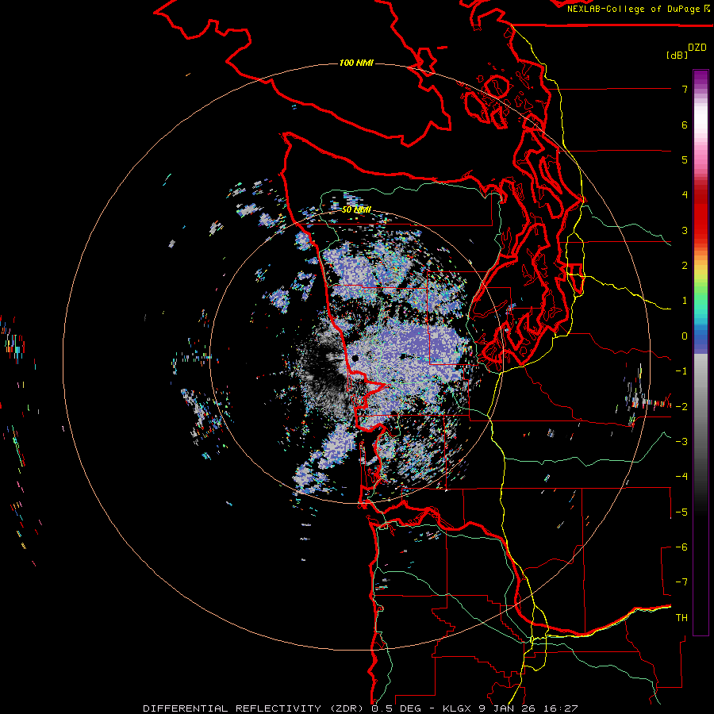Click the 6 dB legend value
This screenshot has width=714, height=714.
[685, 125]
